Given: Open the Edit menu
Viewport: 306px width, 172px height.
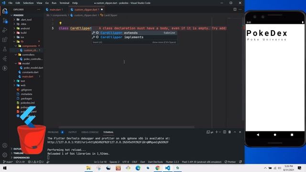Looking at the screenshot, I should point(18,3).
